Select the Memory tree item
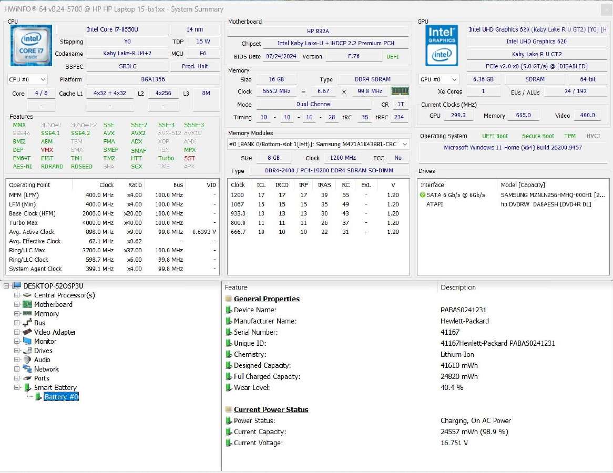 tap(46, 314)
